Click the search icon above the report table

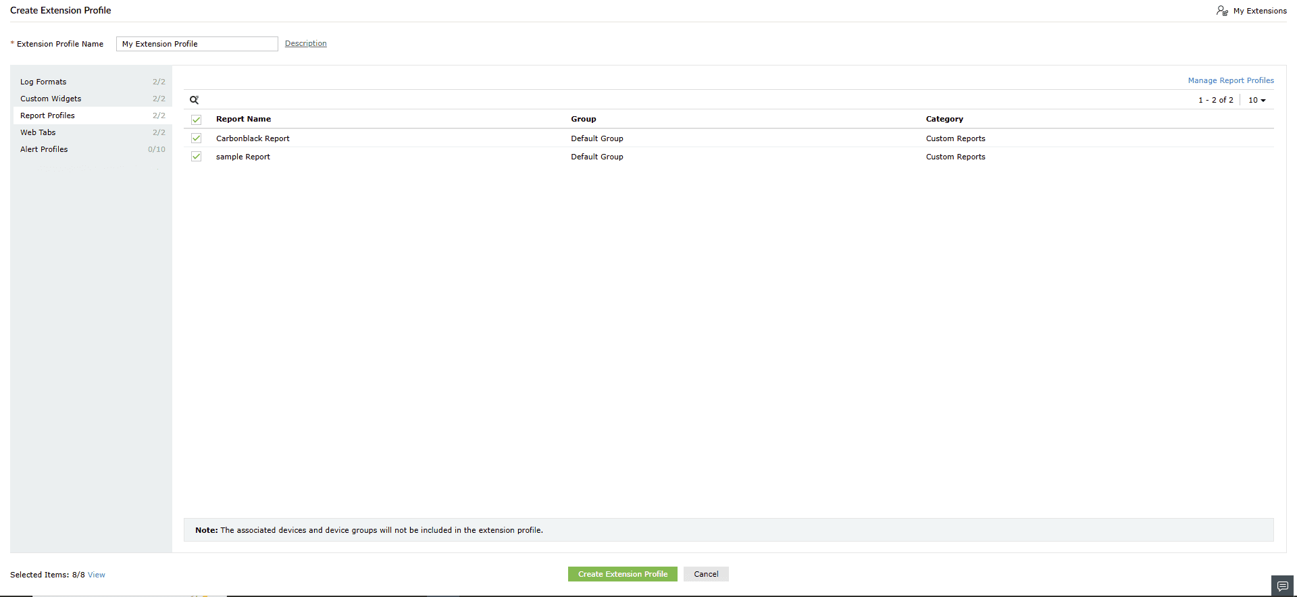coord(194,100)
